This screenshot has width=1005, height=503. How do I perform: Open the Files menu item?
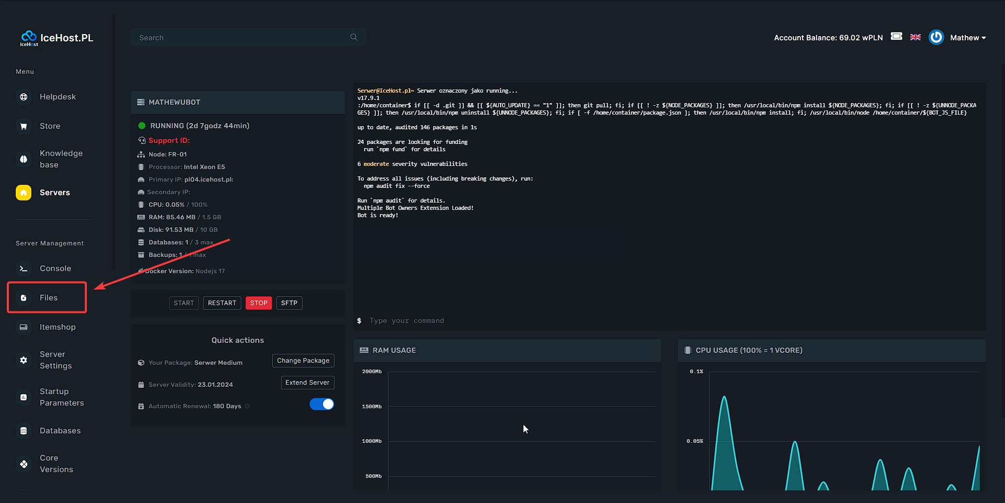tap(48, 298)
